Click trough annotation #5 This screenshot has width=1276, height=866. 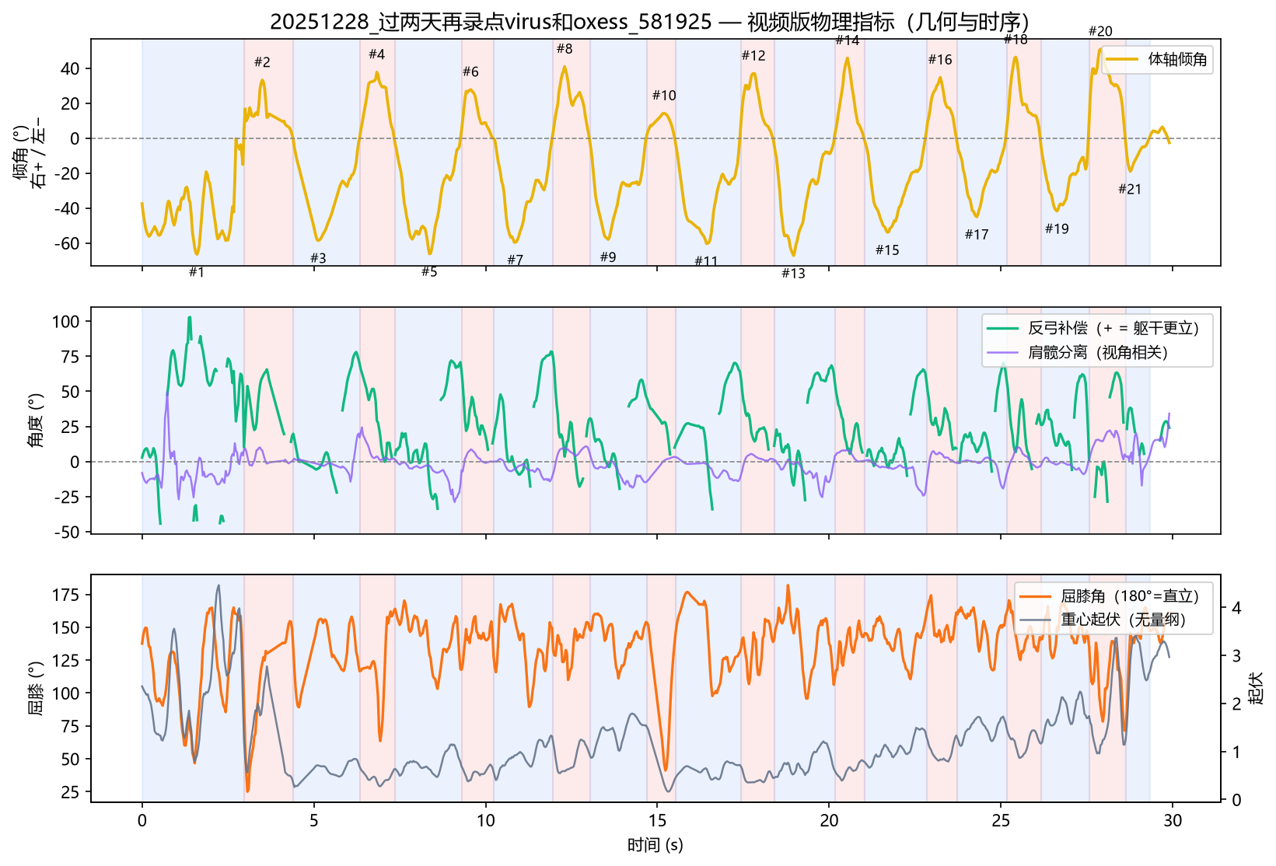click(429, 272)
